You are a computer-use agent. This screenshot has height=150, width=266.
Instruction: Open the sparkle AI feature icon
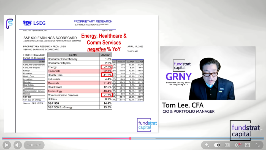207,145
